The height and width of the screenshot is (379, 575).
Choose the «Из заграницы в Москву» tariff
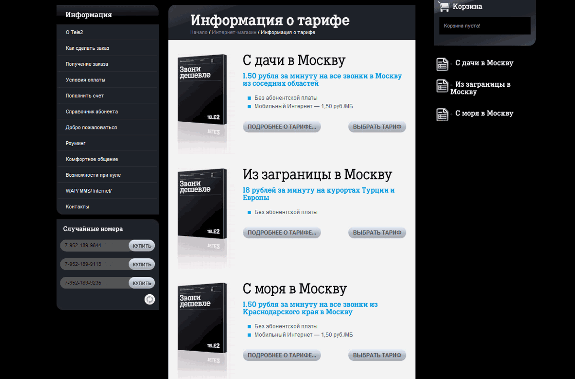point(377,233)
